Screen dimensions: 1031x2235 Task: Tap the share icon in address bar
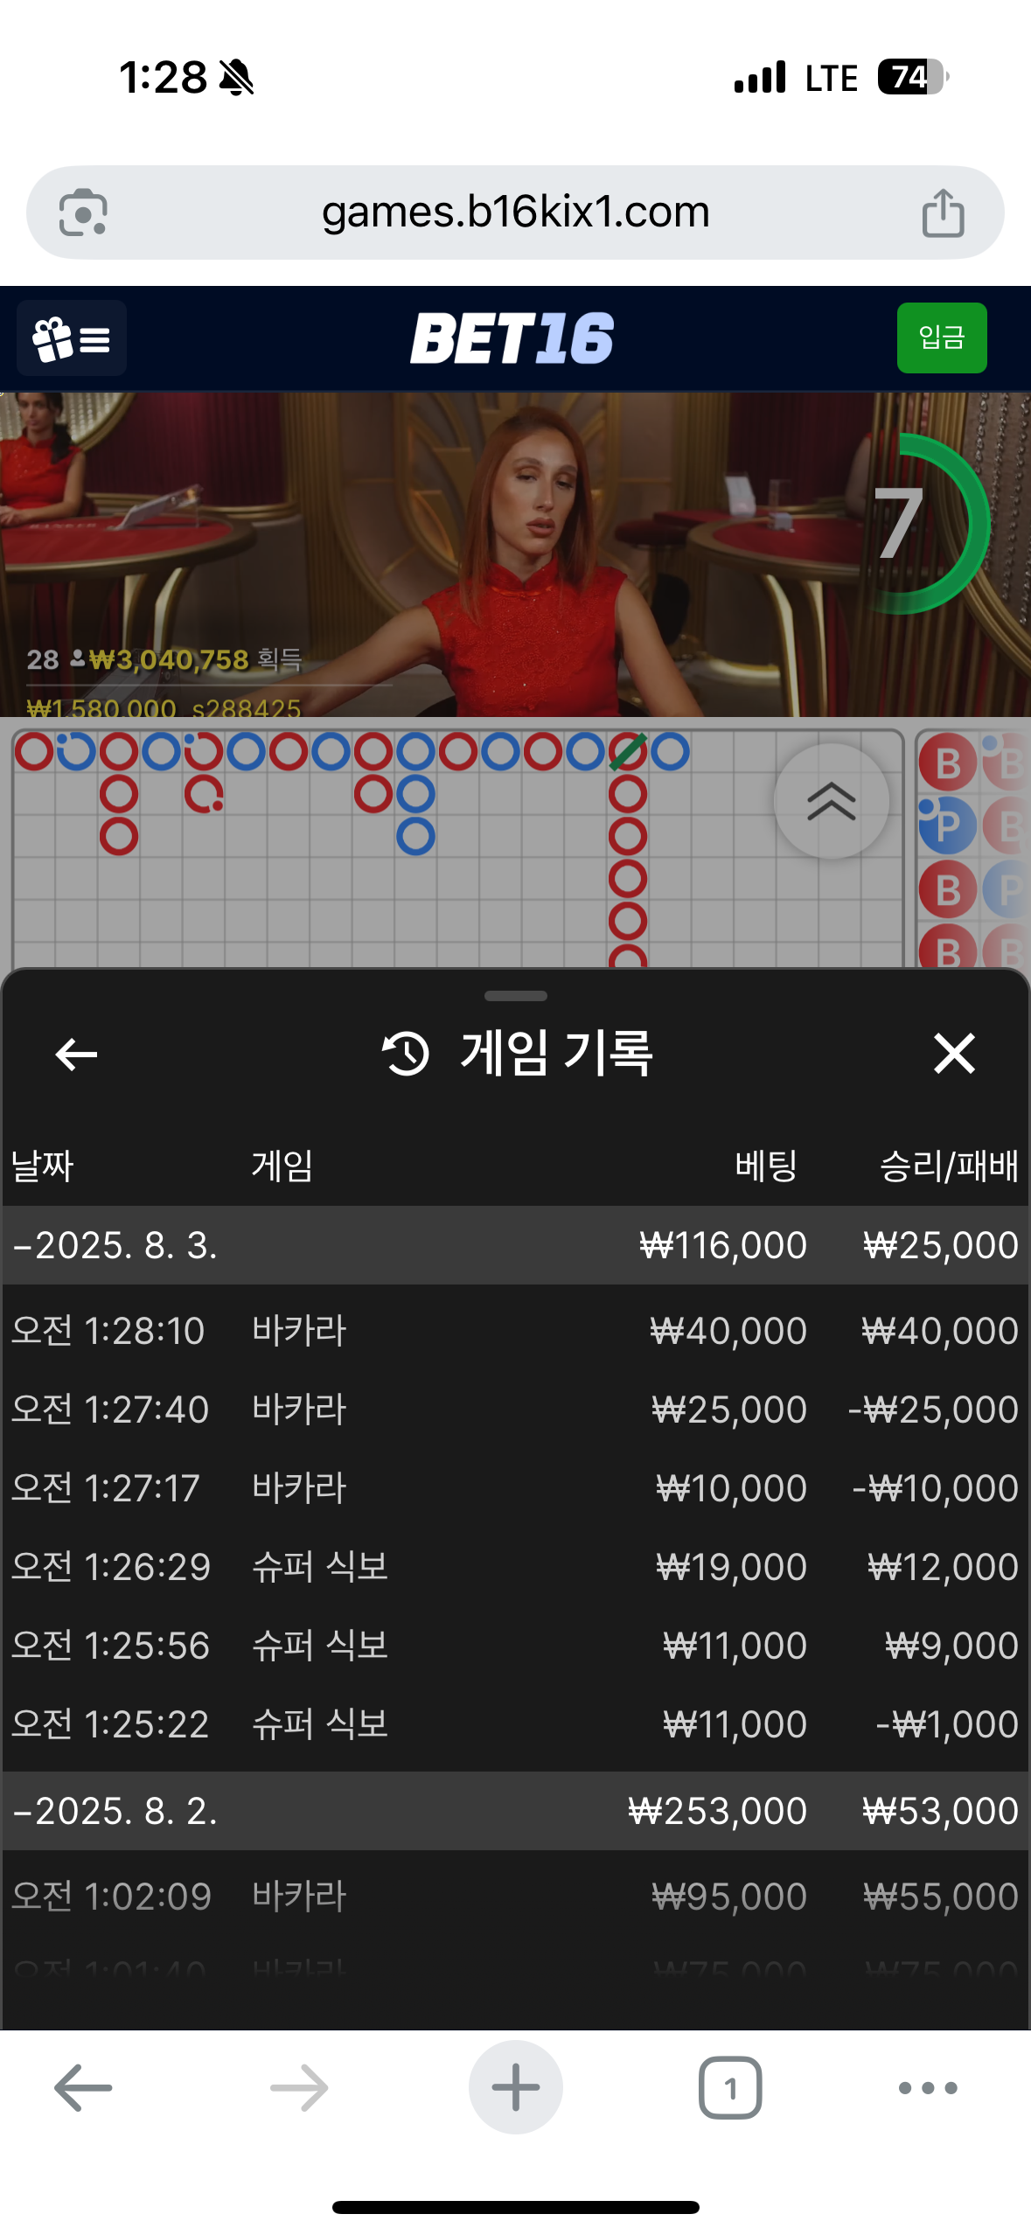(943, 212)
